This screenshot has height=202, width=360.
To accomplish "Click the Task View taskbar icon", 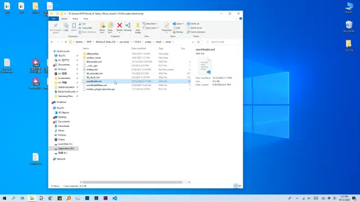I will [x=22, y=198].
